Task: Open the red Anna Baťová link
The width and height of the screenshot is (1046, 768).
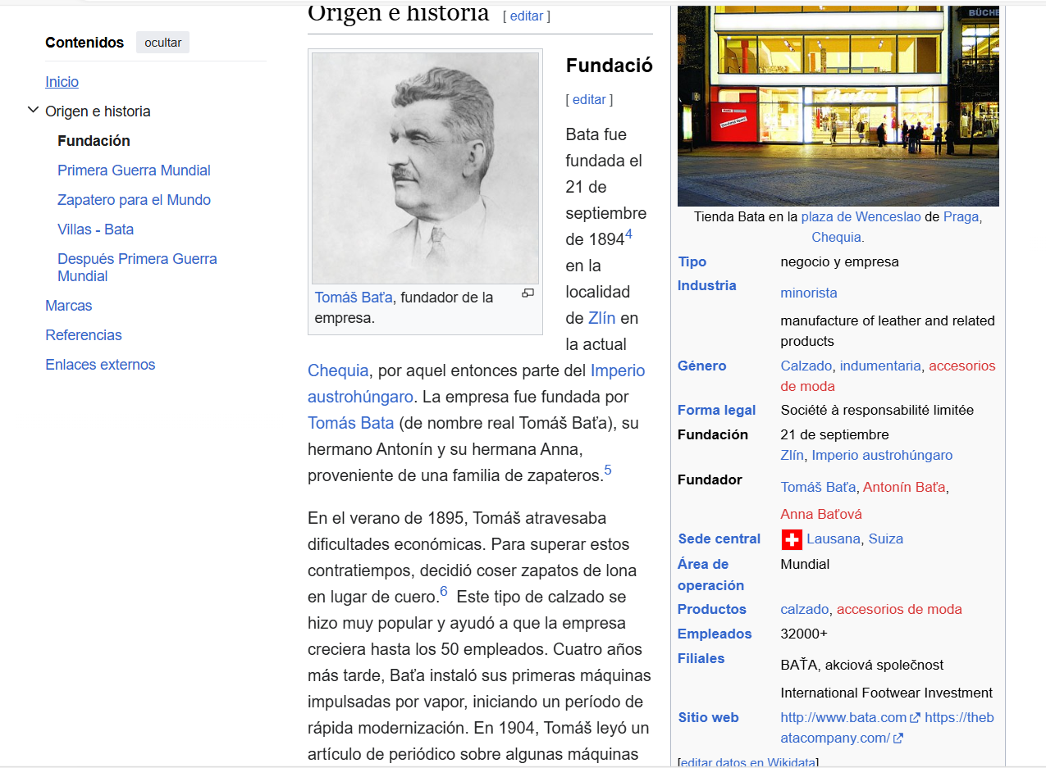Action: [821, 515]
